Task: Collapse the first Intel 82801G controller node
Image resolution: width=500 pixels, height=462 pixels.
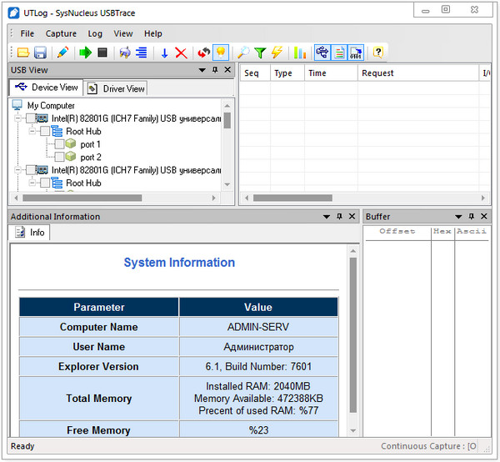Action: point(19,118)
